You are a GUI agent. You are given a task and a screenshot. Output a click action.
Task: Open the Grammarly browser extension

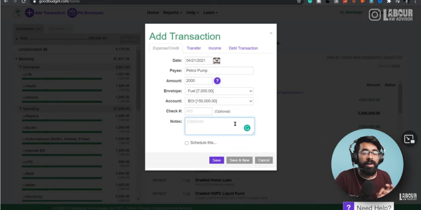pyautogui.click(x=310, y=1)
